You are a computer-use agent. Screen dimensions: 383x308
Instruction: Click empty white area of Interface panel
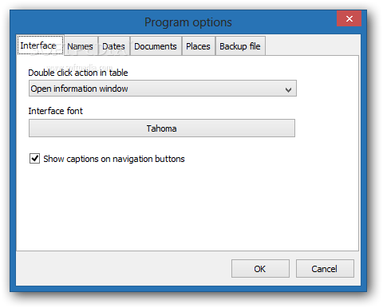tap(186, 207)
